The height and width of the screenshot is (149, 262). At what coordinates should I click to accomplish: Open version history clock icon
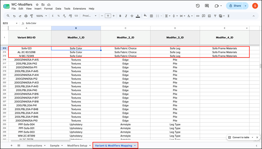pyautogui.click(x=198, y=6)
